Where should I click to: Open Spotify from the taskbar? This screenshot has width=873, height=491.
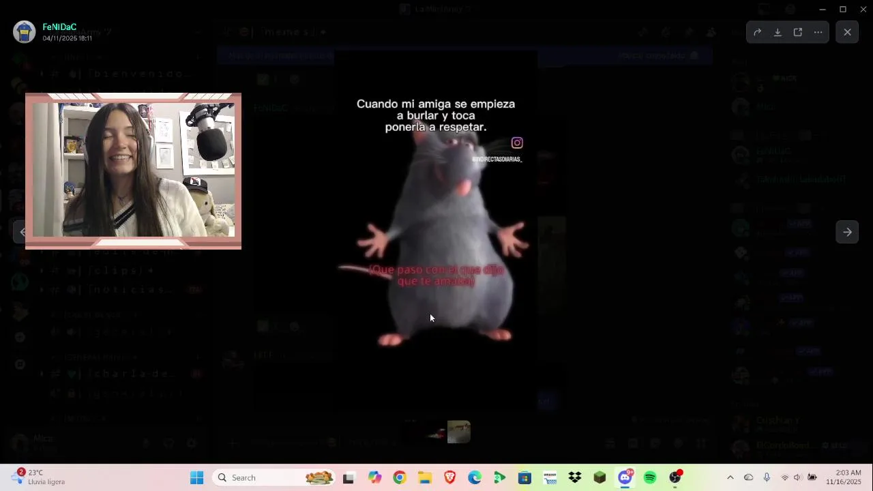pyautogui.click(x=650, y=477)
